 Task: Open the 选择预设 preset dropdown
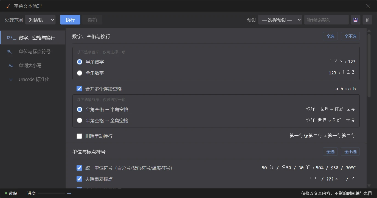(280, 20)
